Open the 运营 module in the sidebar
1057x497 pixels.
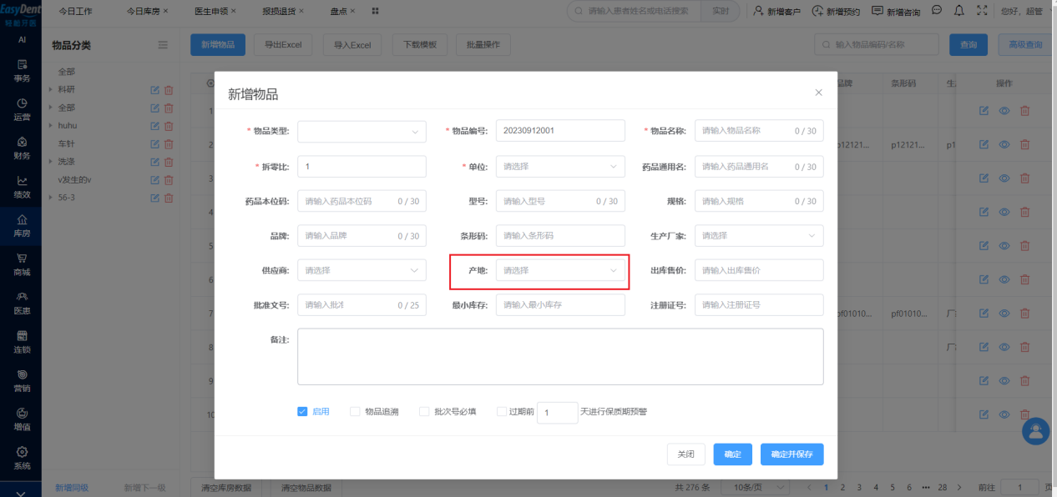pyautogui.click(x=22, y=109)
